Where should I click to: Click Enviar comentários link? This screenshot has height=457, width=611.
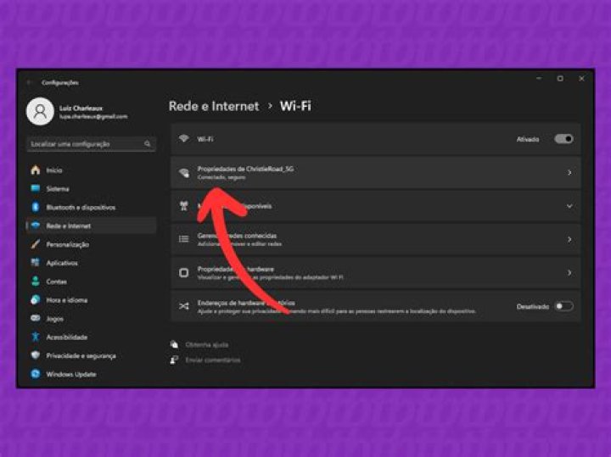tap(212, 359)
